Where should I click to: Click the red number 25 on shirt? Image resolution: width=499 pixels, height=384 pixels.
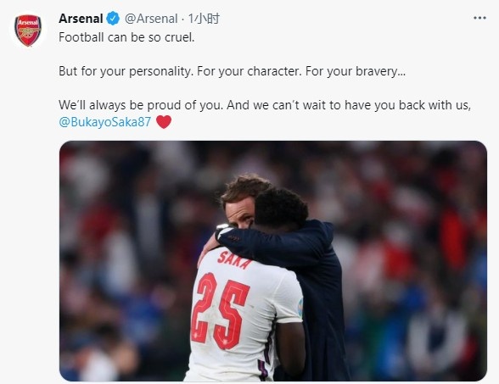[x=221, y=310]
